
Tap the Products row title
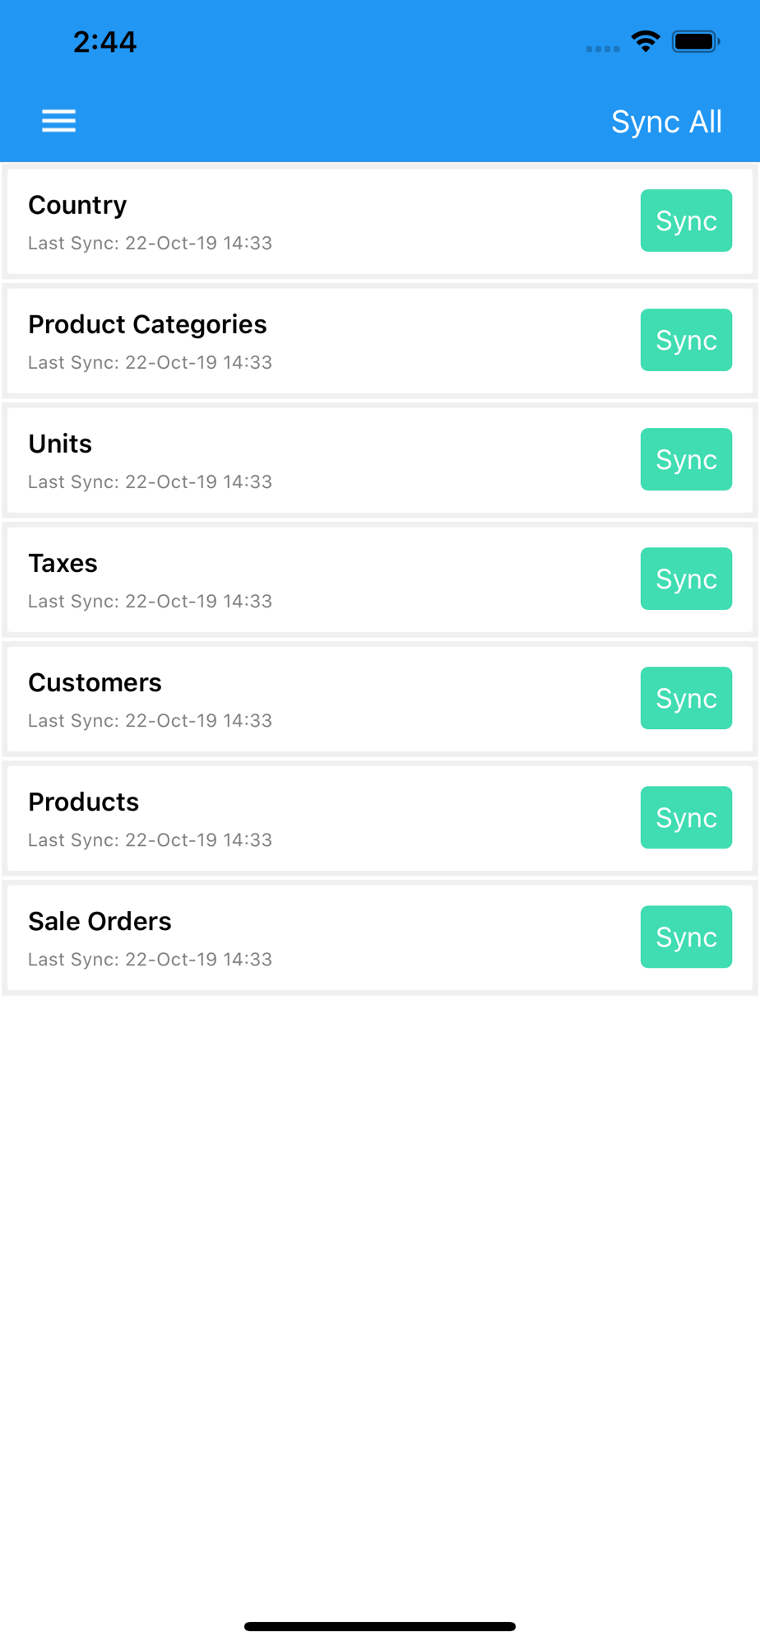(83, 802)
